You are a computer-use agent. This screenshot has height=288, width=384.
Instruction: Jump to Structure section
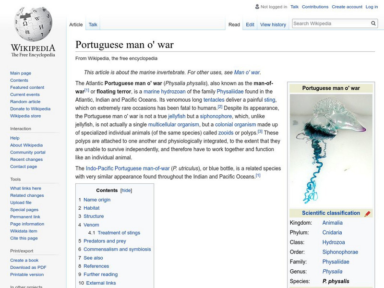[x=94, y=216]
